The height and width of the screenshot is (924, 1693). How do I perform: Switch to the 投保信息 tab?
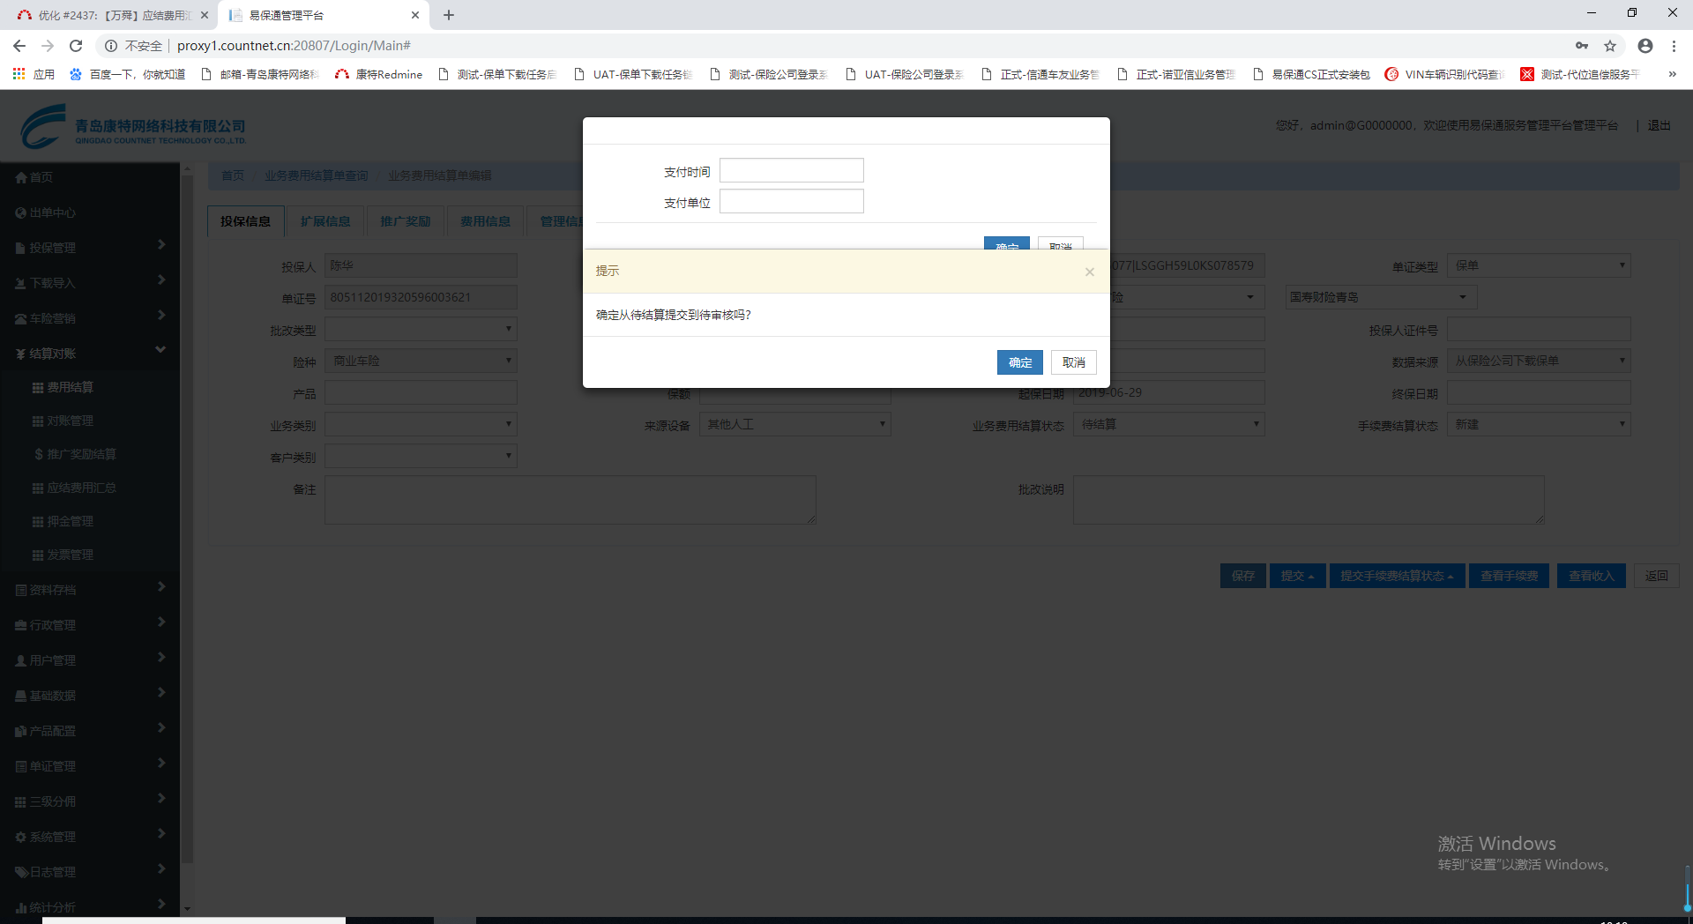tap(246, 221)
